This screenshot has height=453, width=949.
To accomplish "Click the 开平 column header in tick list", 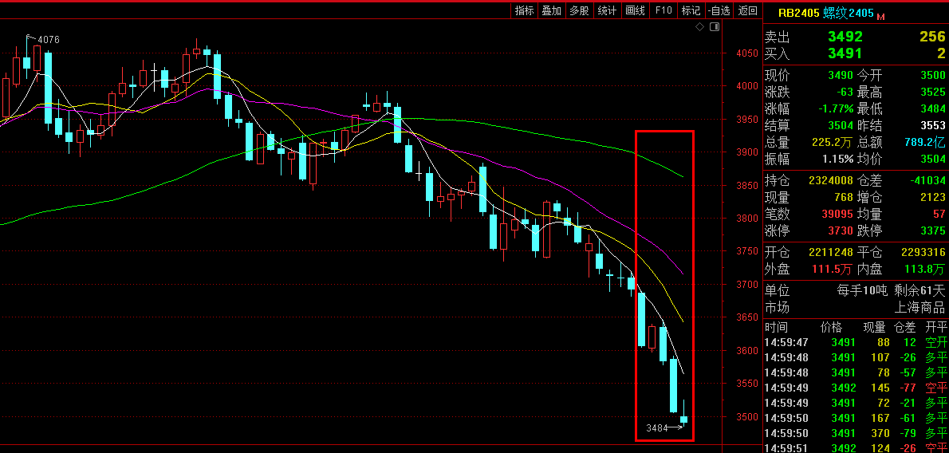I will 935,327.
